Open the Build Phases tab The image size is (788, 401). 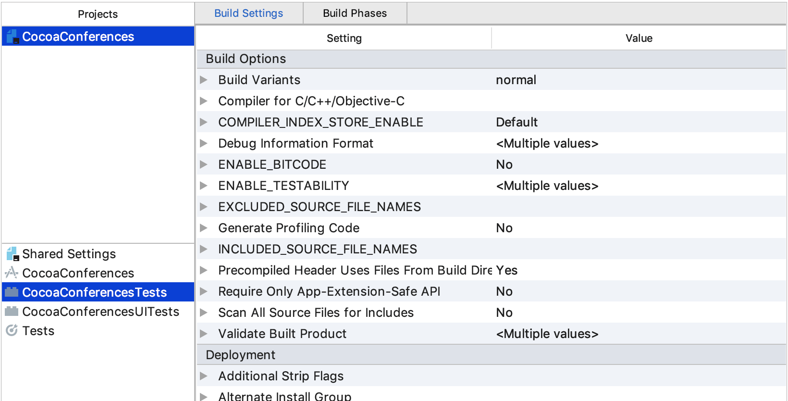[355, 13]
